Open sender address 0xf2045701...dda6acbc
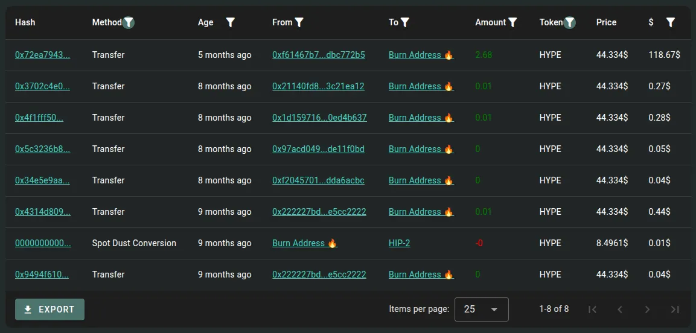The height and width of the screenshot is (333, 696). pos(318,180)
